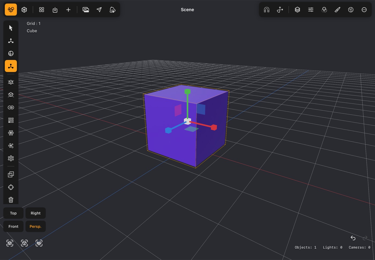Choose the arrow pointer select tool

[11, 28]
